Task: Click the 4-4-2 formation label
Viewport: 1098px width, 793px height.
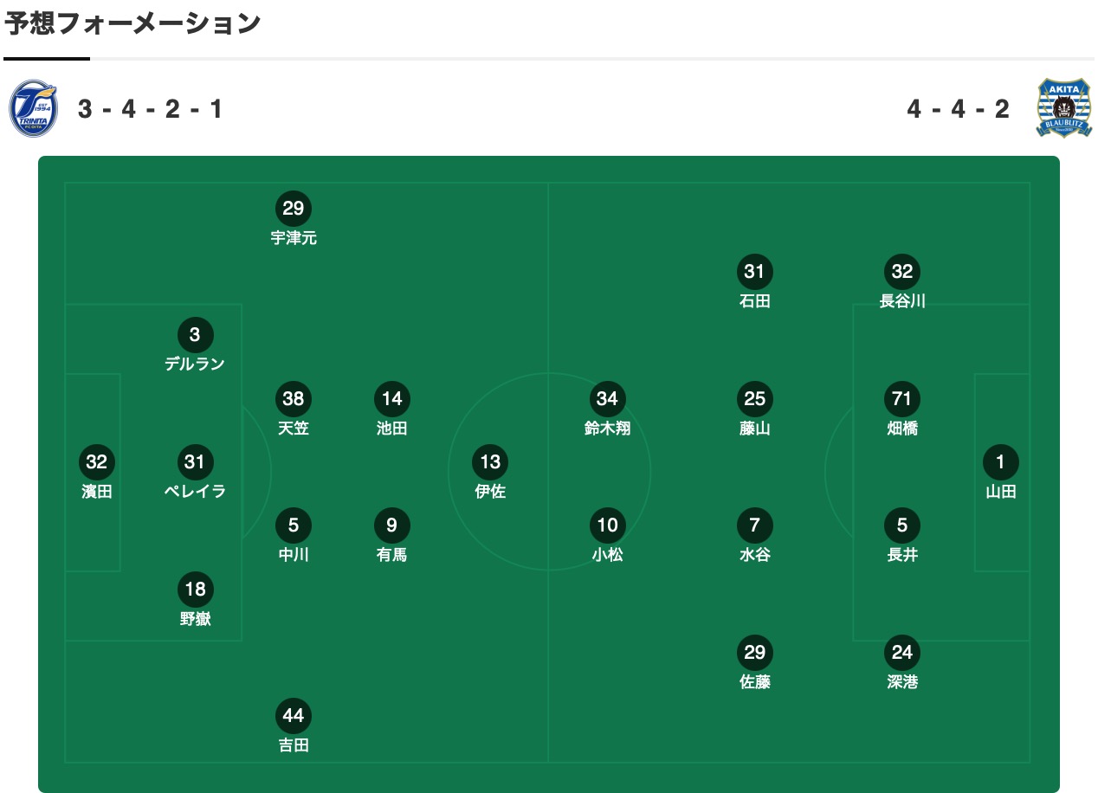Action: point(959,110)
